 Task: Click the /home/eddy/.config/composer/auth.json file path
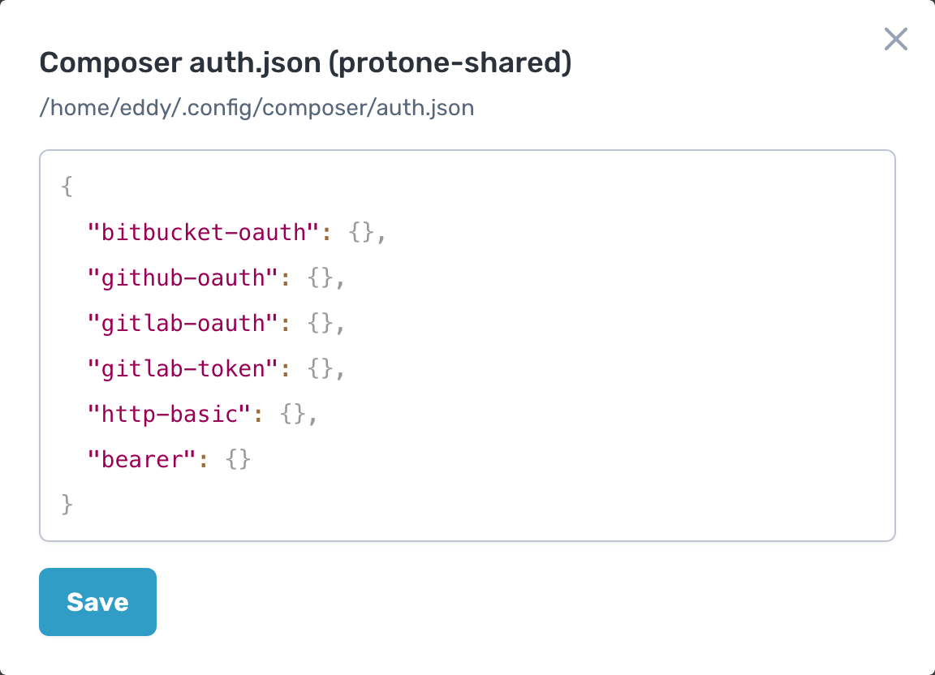click(256, 108)
